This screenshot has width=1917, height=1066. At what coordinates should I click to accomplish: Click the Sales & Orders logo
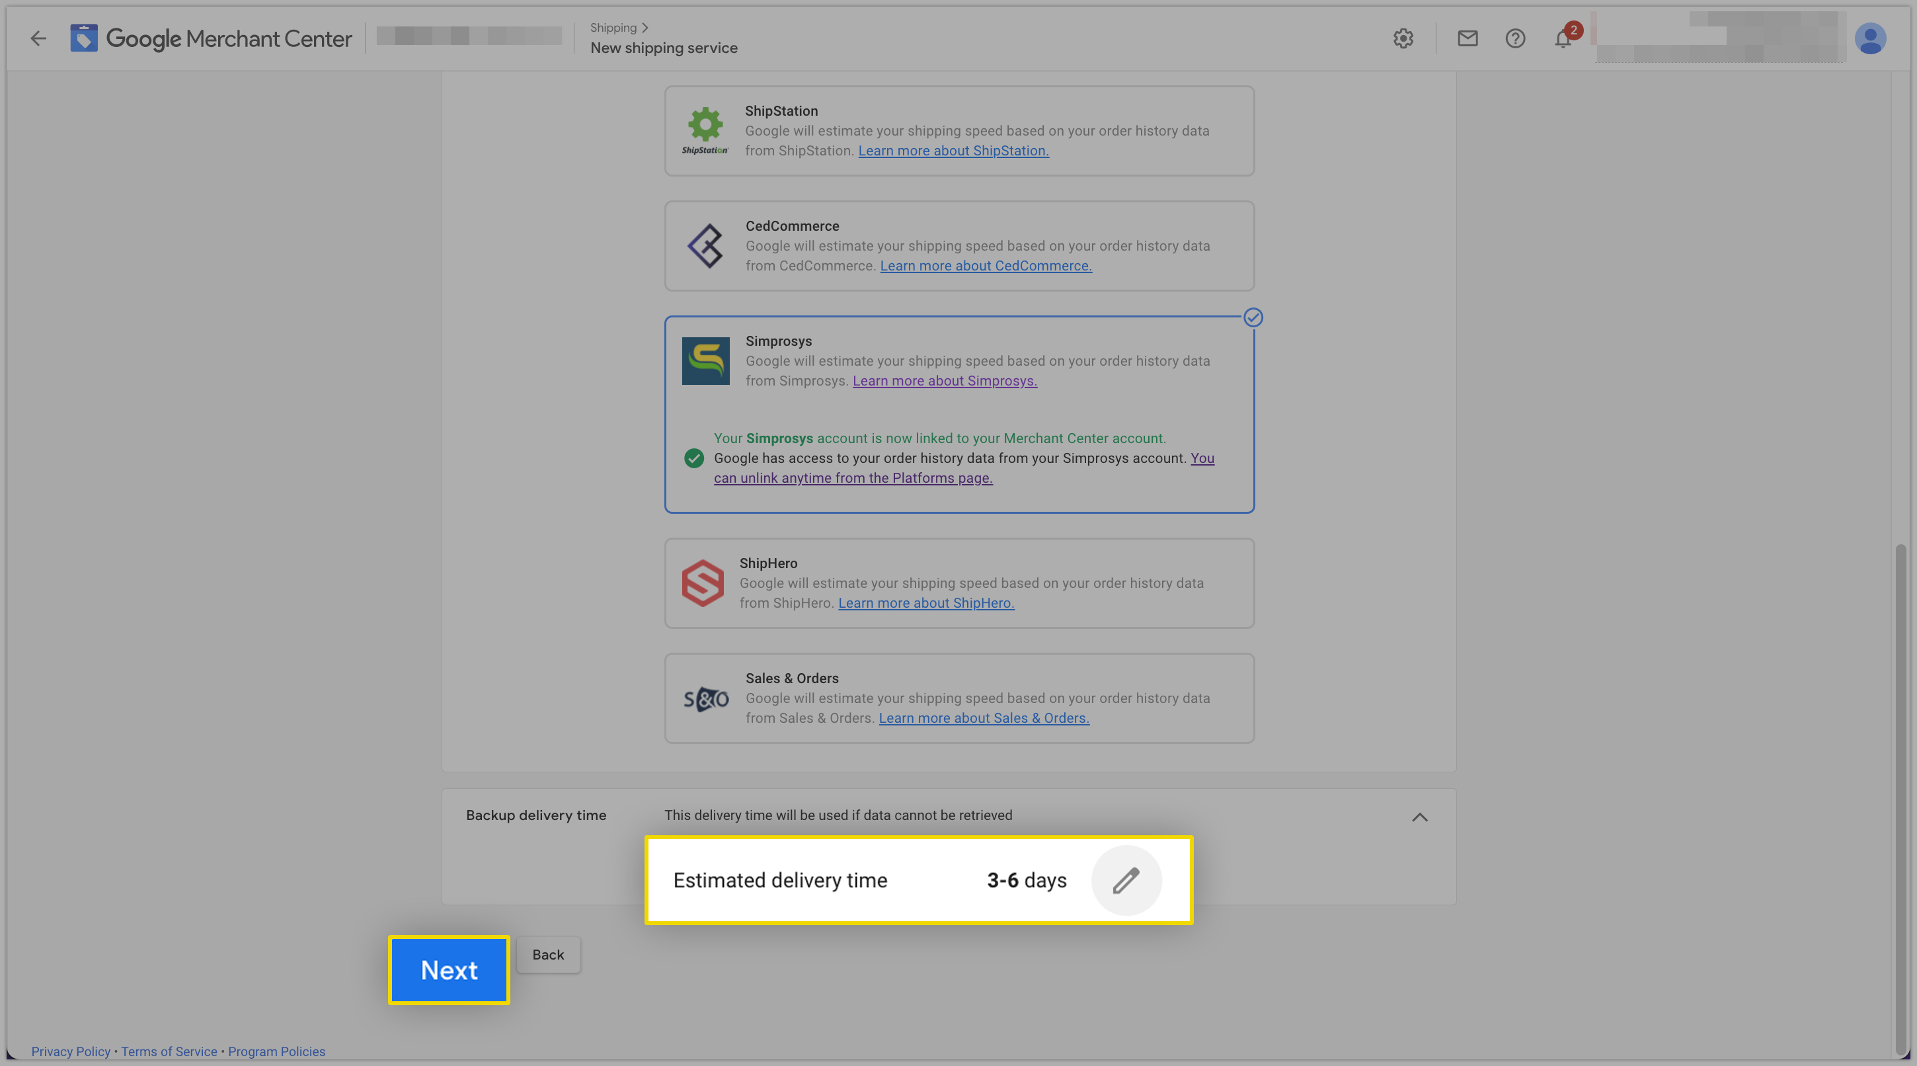coord(705,698)
